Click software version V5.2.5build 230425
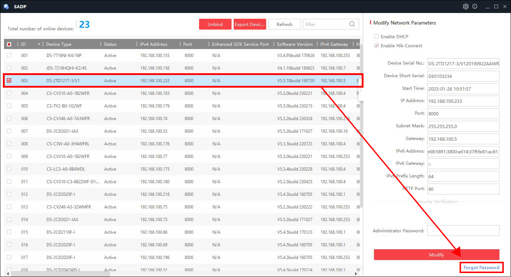The height and width of the screenshot is (277, 511). point(295,181)
